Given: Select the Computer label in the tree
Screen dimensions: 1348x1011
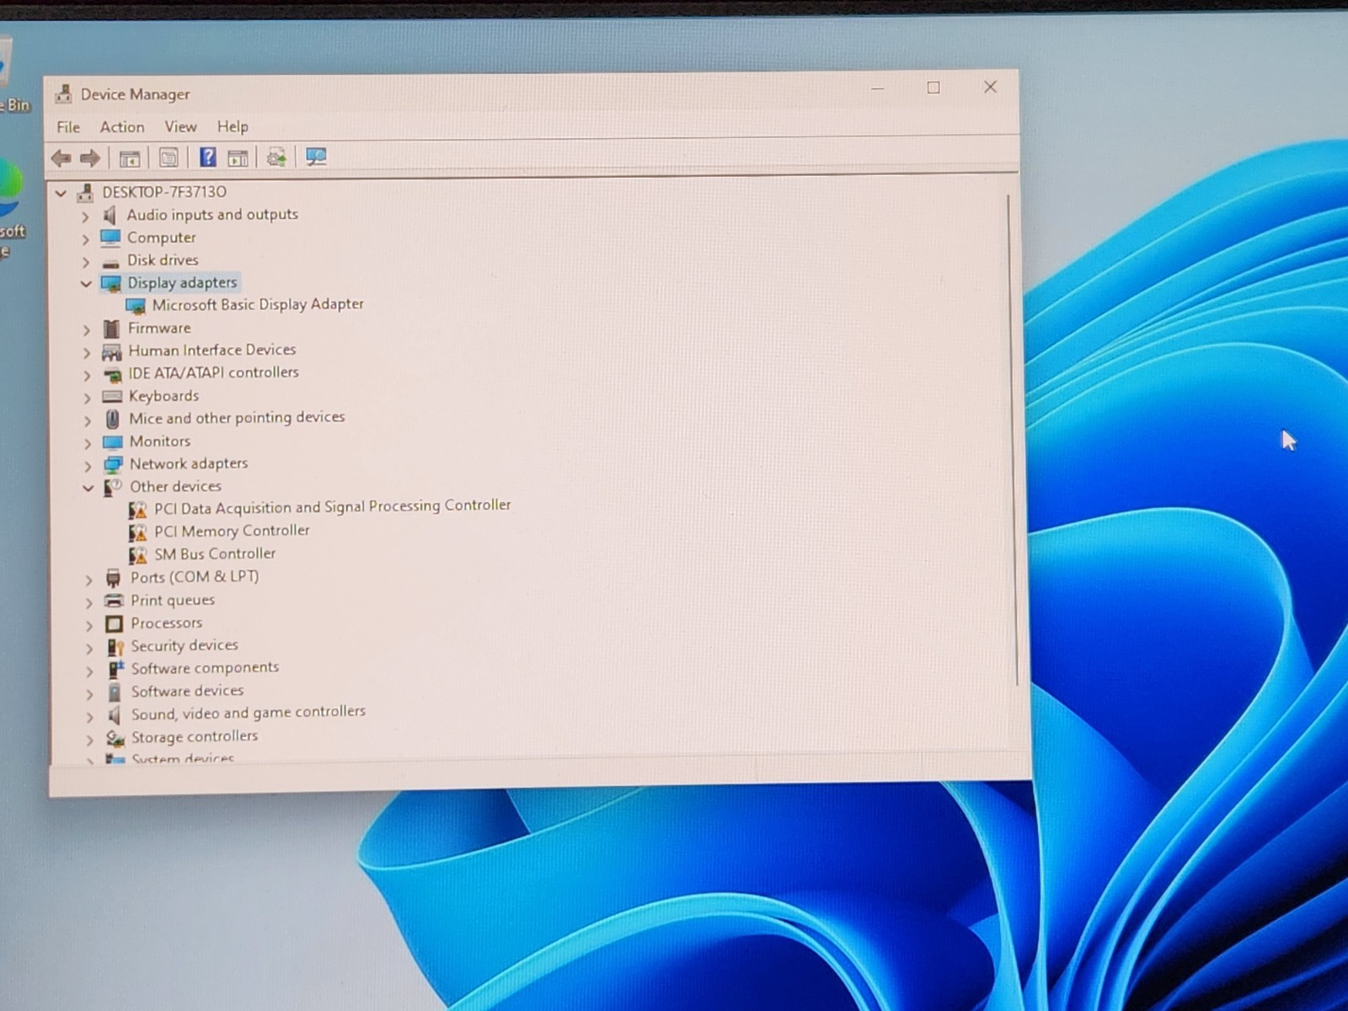Looking at the screenshot, I should [x=161, y=238].
